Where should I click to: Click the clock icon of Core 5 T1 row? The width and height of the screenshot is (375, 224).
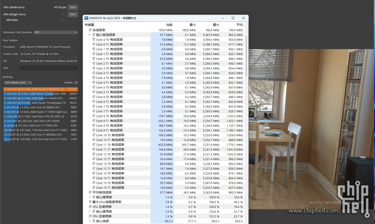94,92
